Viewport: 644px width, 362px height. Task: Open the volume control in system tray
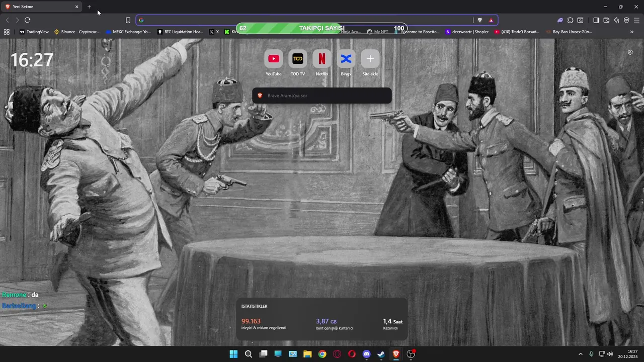click(610, 354)
